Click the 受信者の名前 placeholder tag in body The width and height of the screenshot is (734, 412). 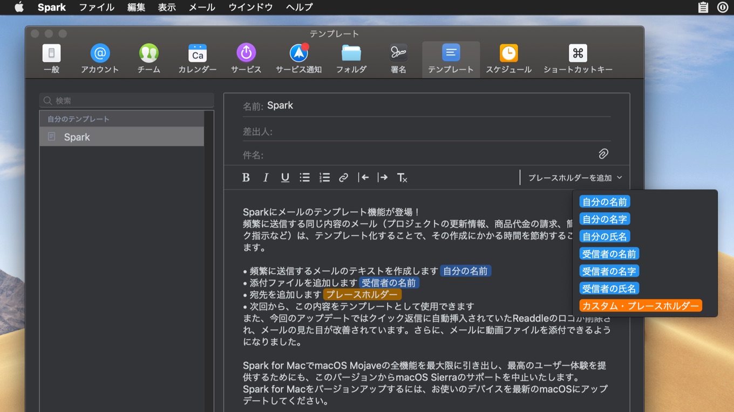[x=389, y=283]
